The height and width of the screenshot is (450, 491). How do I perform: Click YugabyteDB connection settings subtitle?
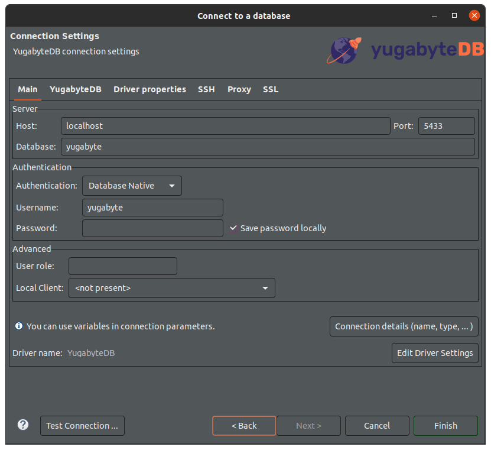[76, 51]
